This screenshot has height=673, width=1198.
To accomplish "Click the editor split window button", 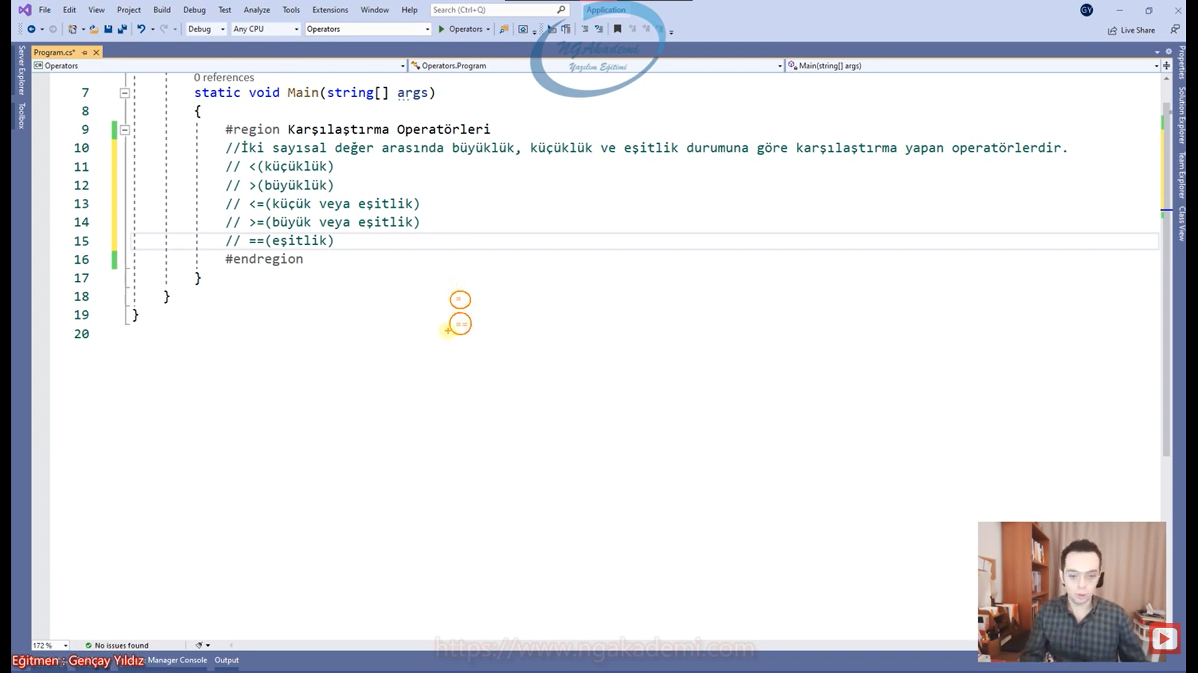I will click(x=1166, y=65).
